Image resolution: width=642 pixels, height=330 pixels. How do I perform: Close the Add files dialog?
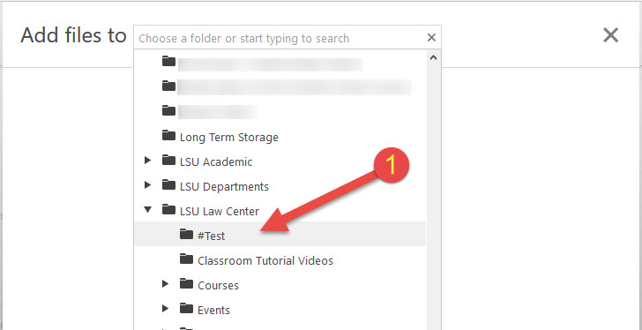point(610,35)
